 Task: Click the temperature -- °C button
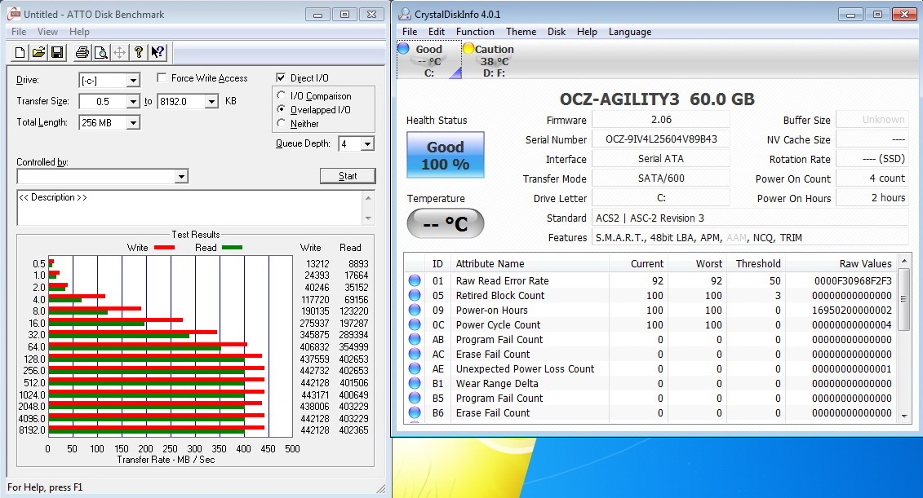pos(446,223)
